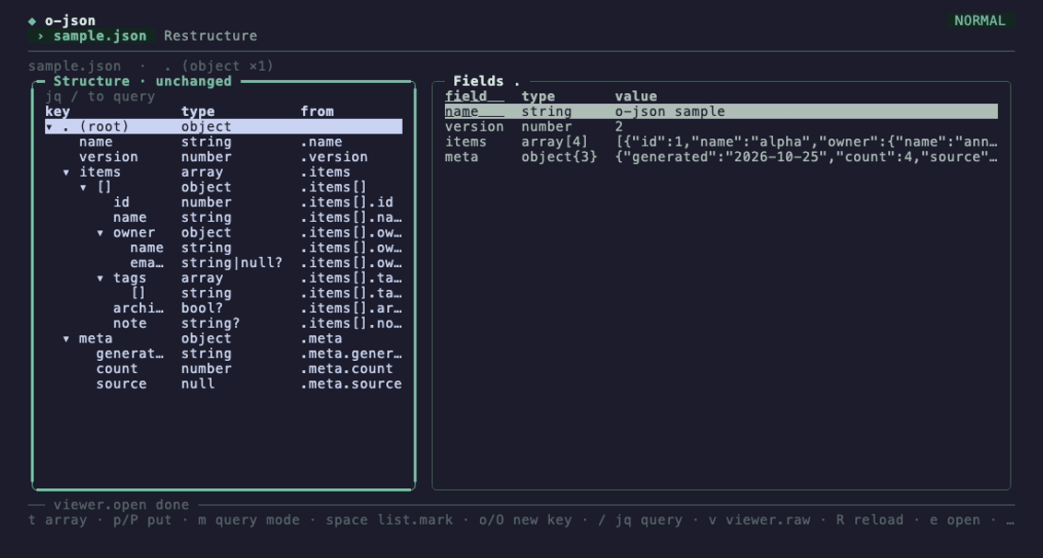This screenshot has width=1043, height=558.
Task: Collapse the meta object node
Action: [x=66, y=339]
